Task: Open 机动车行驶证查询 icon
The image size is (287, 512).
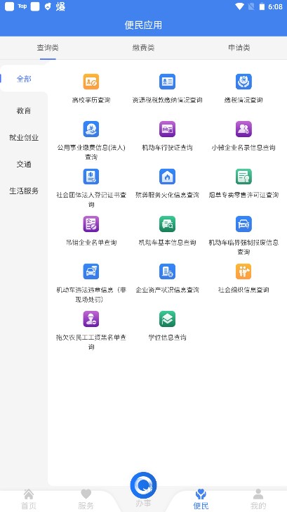Action: (167, 129)
